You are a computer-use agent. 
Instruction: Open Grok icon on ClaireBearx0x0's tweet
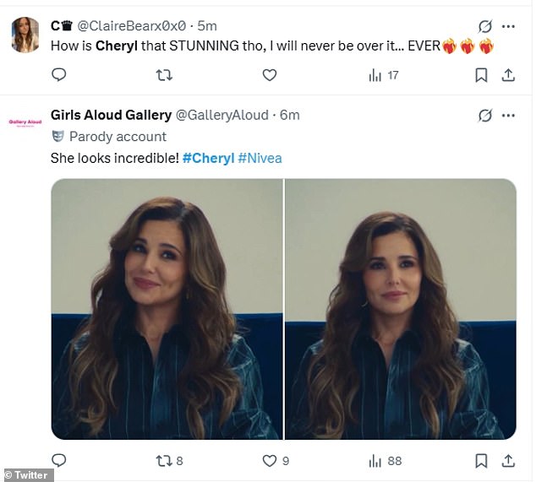click(x=485, y=26)
